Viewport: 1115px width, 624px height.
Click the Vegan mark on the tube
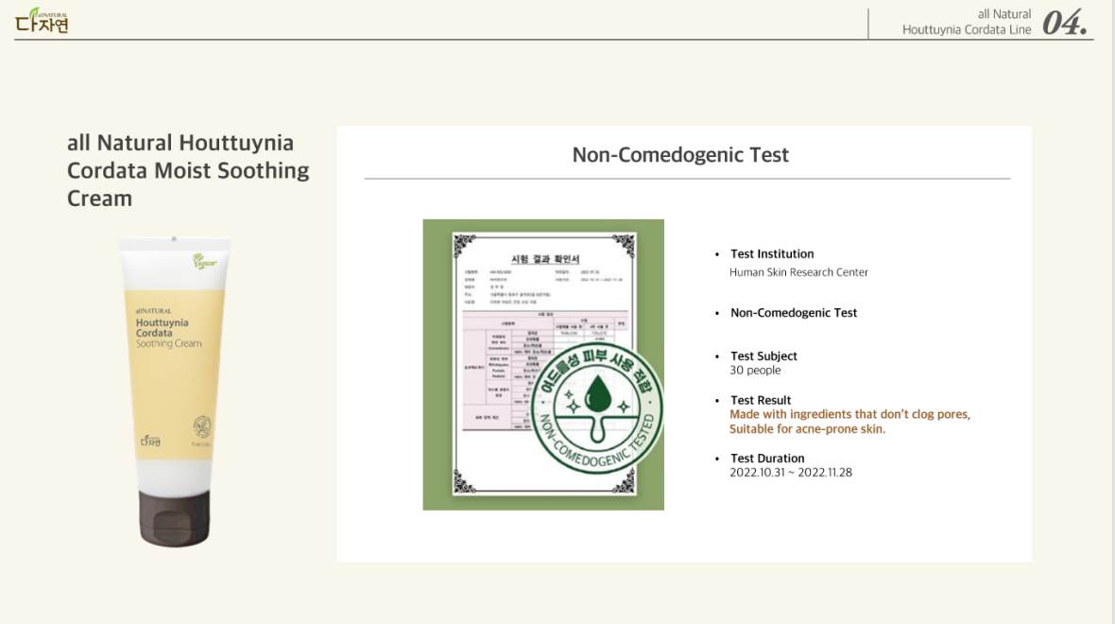204,262
